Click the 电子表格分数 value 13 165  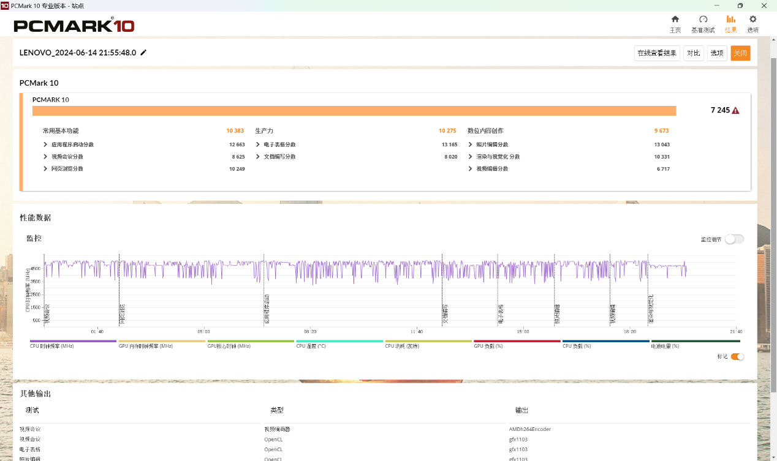coord(449,144)
